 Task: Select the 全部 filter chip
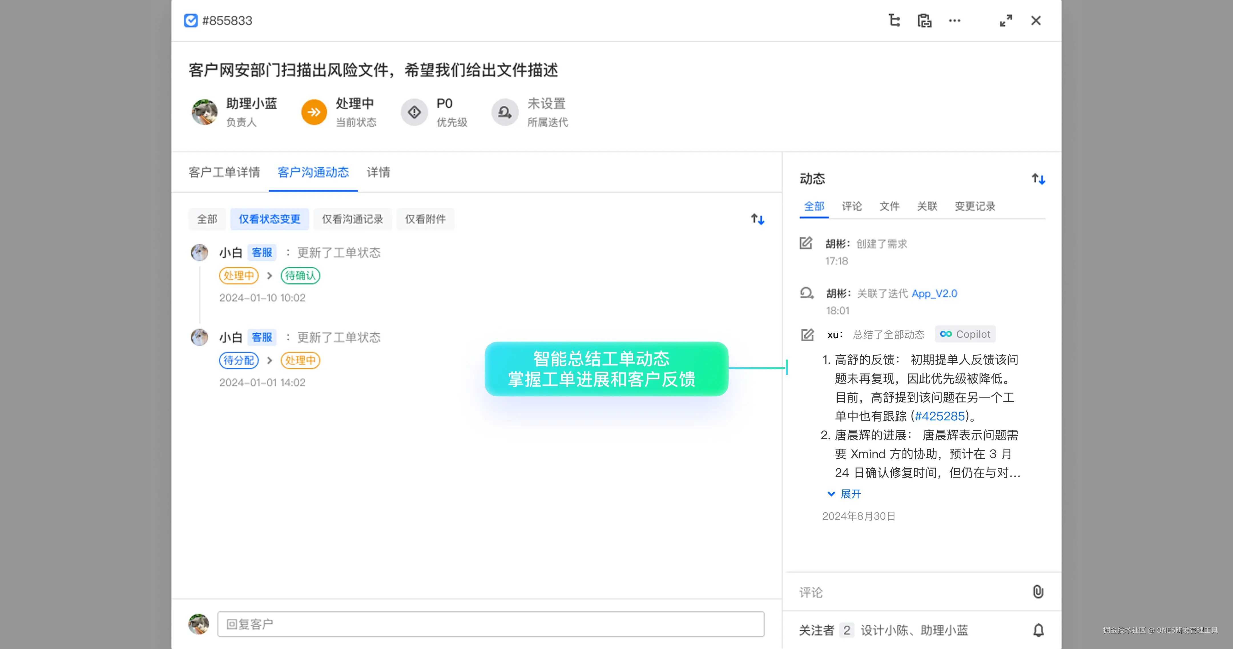(x=207, y=219)
